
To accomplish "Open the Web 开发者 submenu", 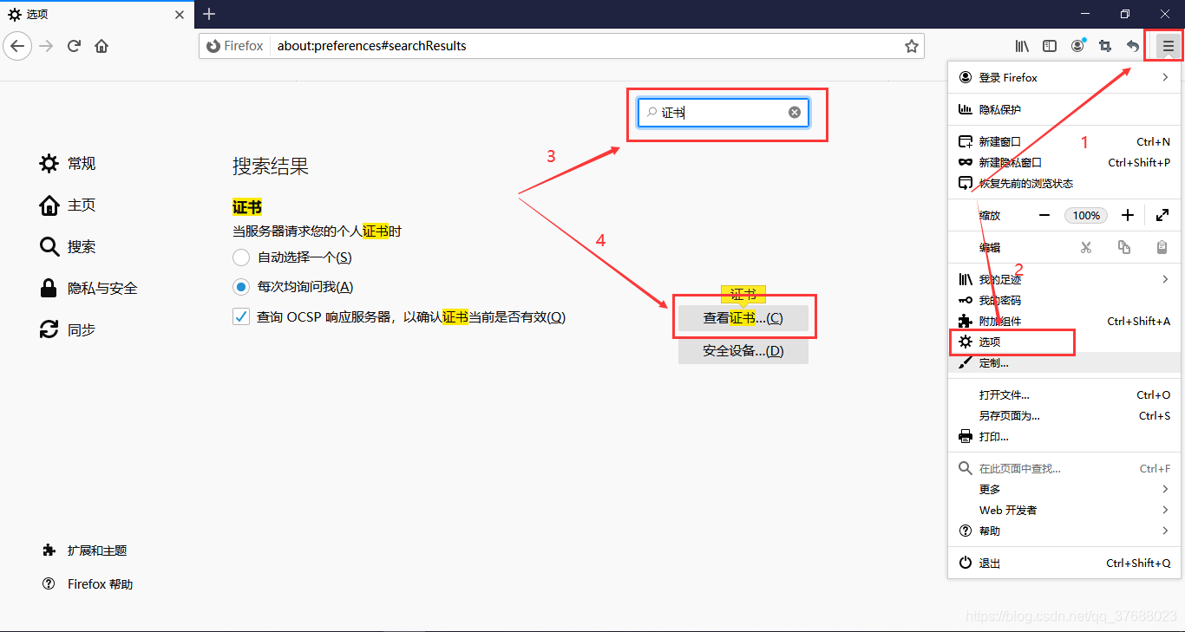I will tap(1064, 510).
